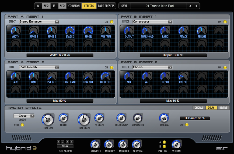Toggle Part A Insert 1 ON light
The height and width of the screenshot is (154, 234).
click(112, 22)
